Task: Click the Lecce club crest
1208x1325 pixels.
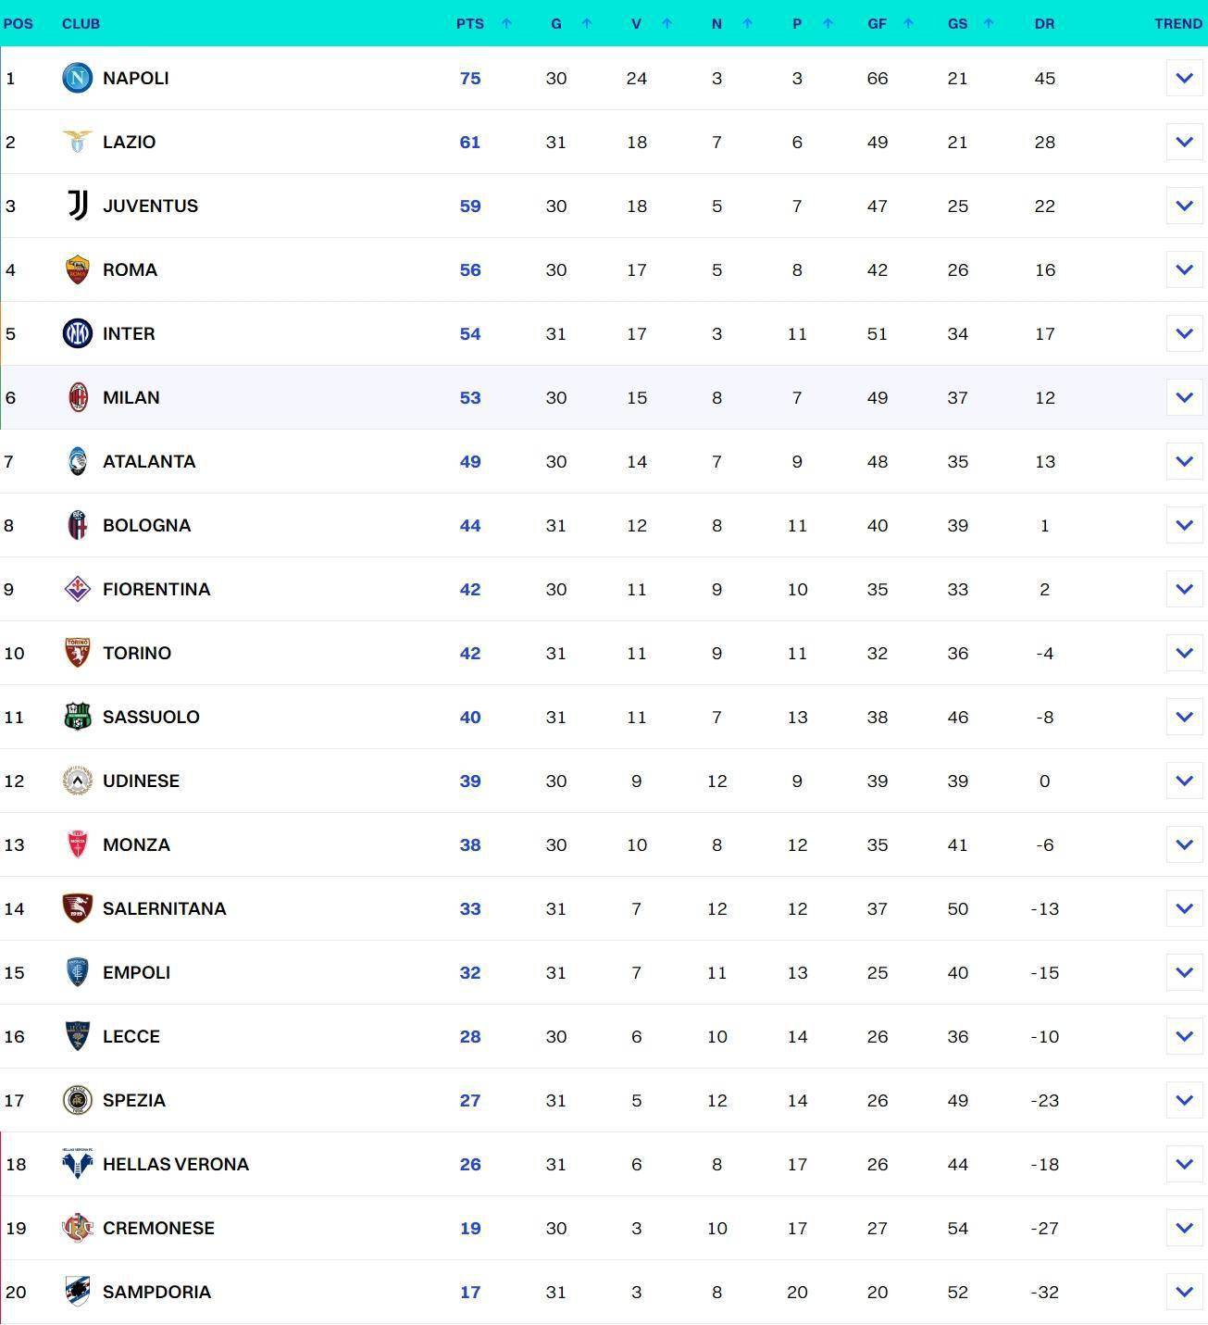Action: pos(78,1036)
